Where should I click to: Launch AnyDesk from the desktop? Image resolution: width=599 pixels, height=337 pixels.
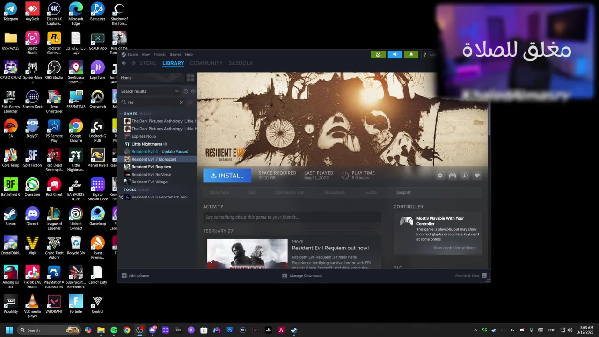pyautogui.click(x=32, y=12)
